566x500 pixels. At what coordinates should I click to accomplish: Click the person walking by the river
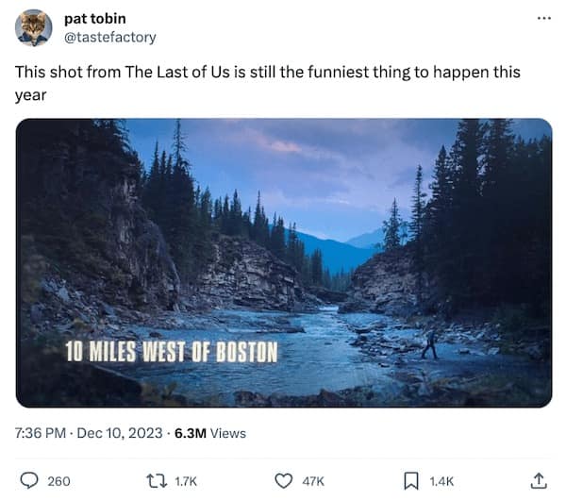(430, 344)
